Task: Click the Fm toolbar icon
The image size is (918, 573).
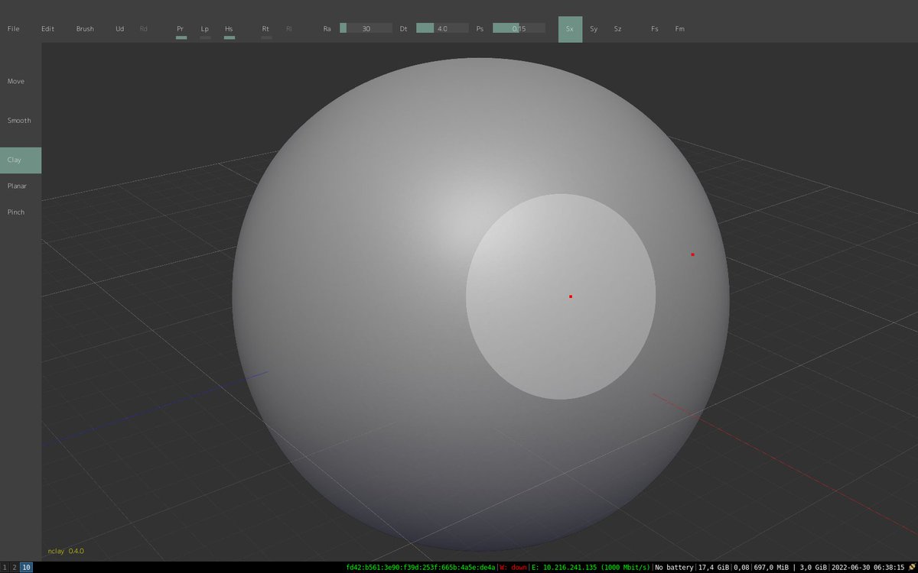Action: [x=679, y=28]
